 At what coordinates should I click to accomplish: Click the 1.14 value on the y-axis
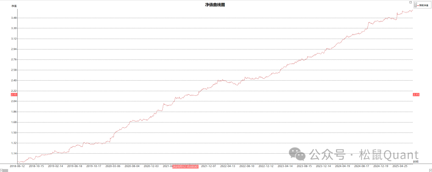pos(14,153)
